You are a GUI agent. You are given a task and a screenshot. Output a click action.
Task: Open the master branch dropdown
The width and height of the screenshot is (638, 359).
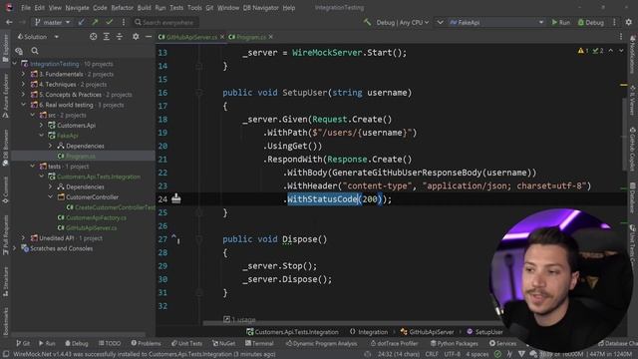point(53,22)
